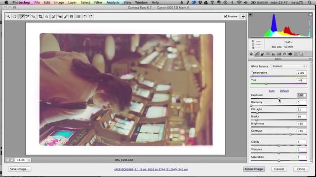Open the Layer menu

[x=73, y=2]
